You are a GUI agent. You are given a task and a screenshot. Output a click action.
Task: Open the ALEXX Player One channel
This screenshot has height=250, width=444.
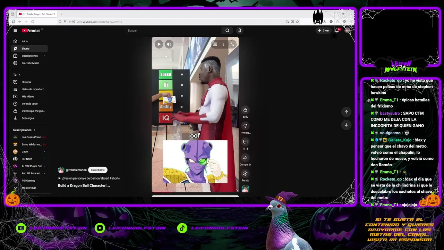(x=29, y=166)
